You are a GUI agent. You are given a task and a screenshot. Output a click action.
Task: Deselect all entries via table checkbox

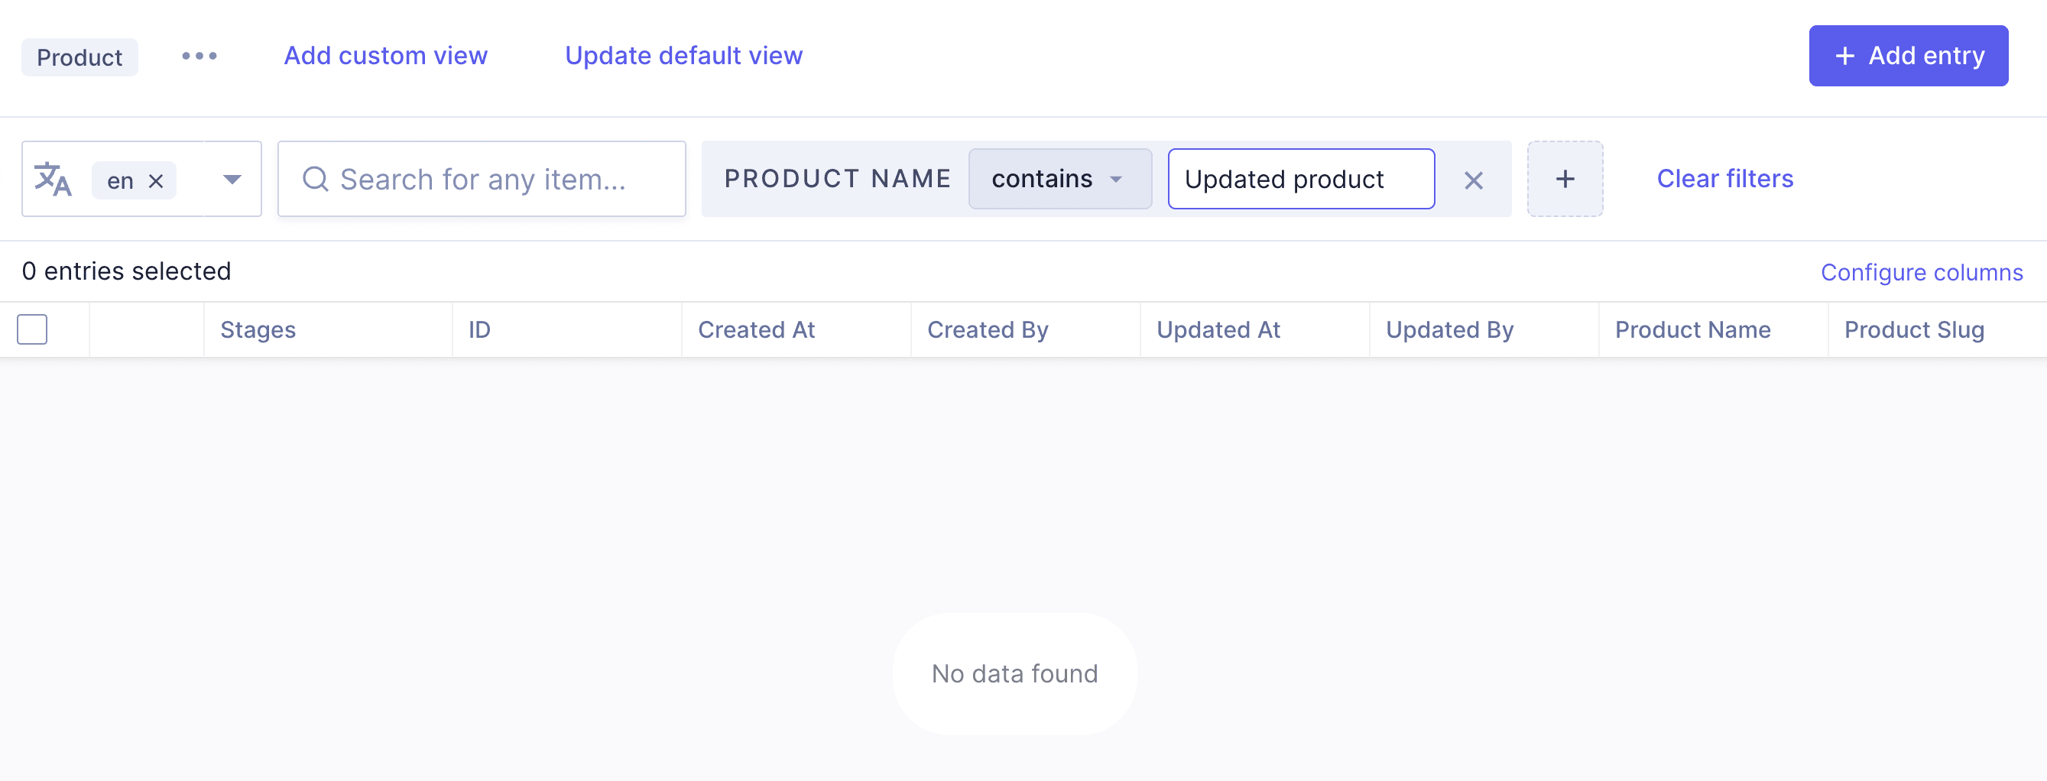coord(32,328)
